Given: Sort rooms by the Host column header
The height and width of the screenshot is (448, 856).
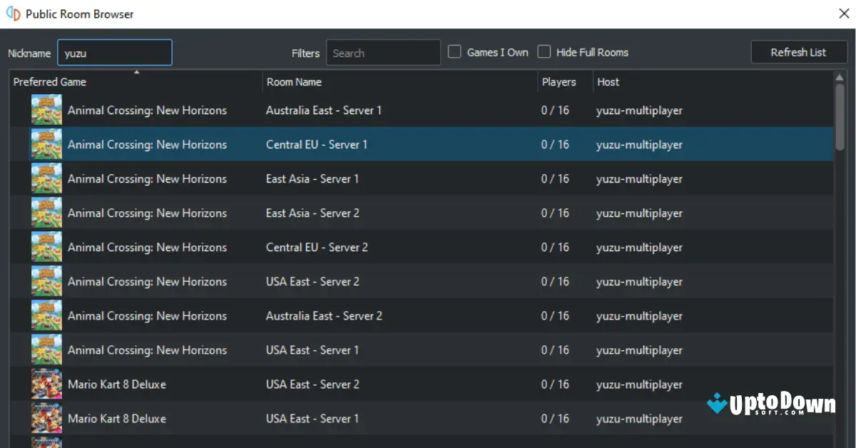Looking at the screenshot, I should point(608,81).
